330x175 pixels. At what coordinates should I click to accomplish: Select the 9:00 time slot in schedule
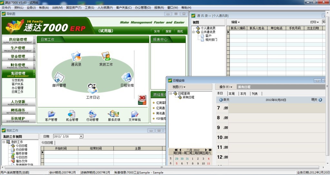coord(277,128)
